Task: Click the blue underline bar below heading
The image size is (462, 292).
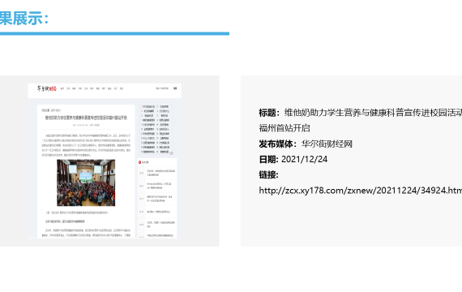Action: click(x=114, y=33)
